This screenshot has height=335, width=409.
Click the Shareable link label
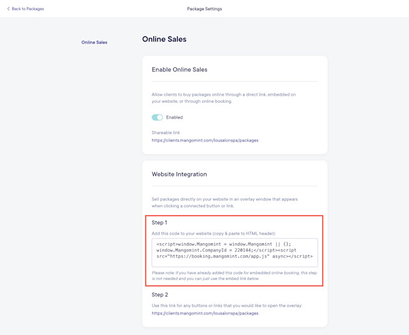click(x=166, y=133)
